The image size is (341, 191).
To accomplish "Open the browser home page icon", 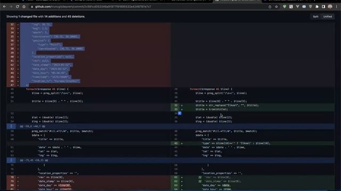I will pyautogui.click(x=24, y=7).
